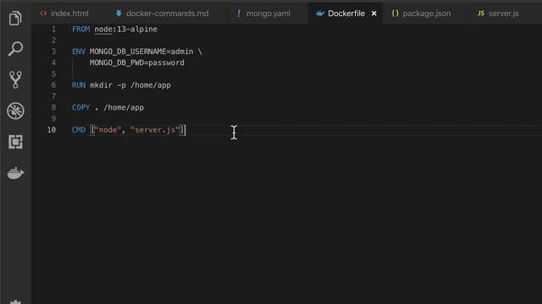
Task: Click the YAML icon on mongo.yaml tab
Action: click(x=239, y=14)
